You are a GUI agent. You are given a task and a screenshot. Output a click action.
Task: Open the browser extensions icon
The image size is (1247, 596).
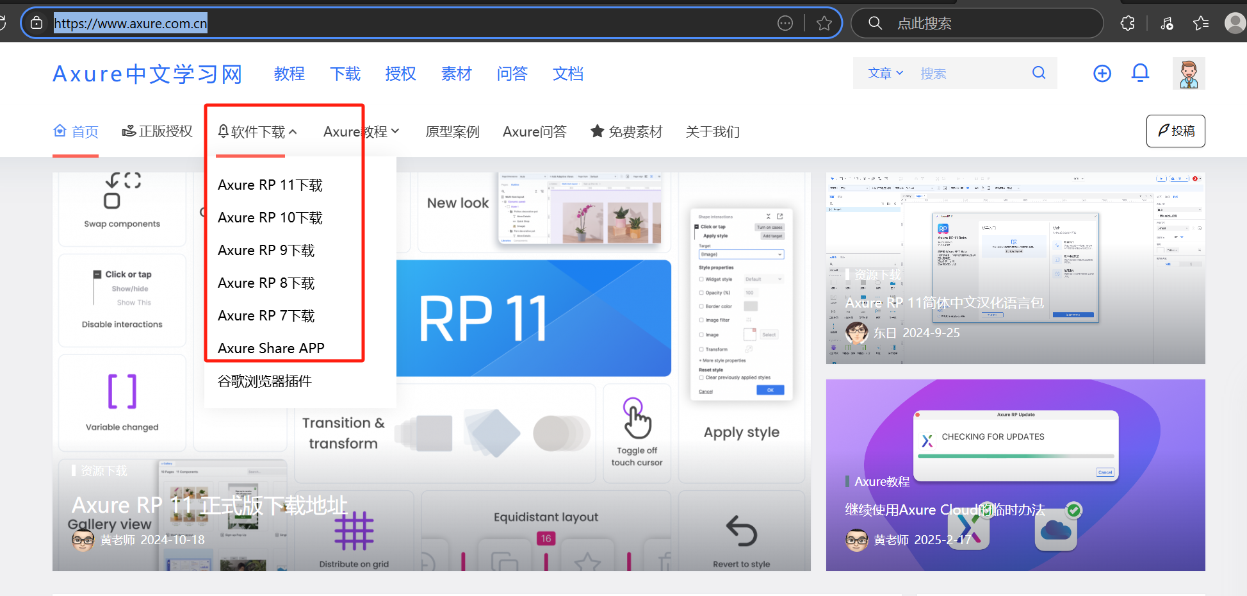click(x=1127, y=22)
